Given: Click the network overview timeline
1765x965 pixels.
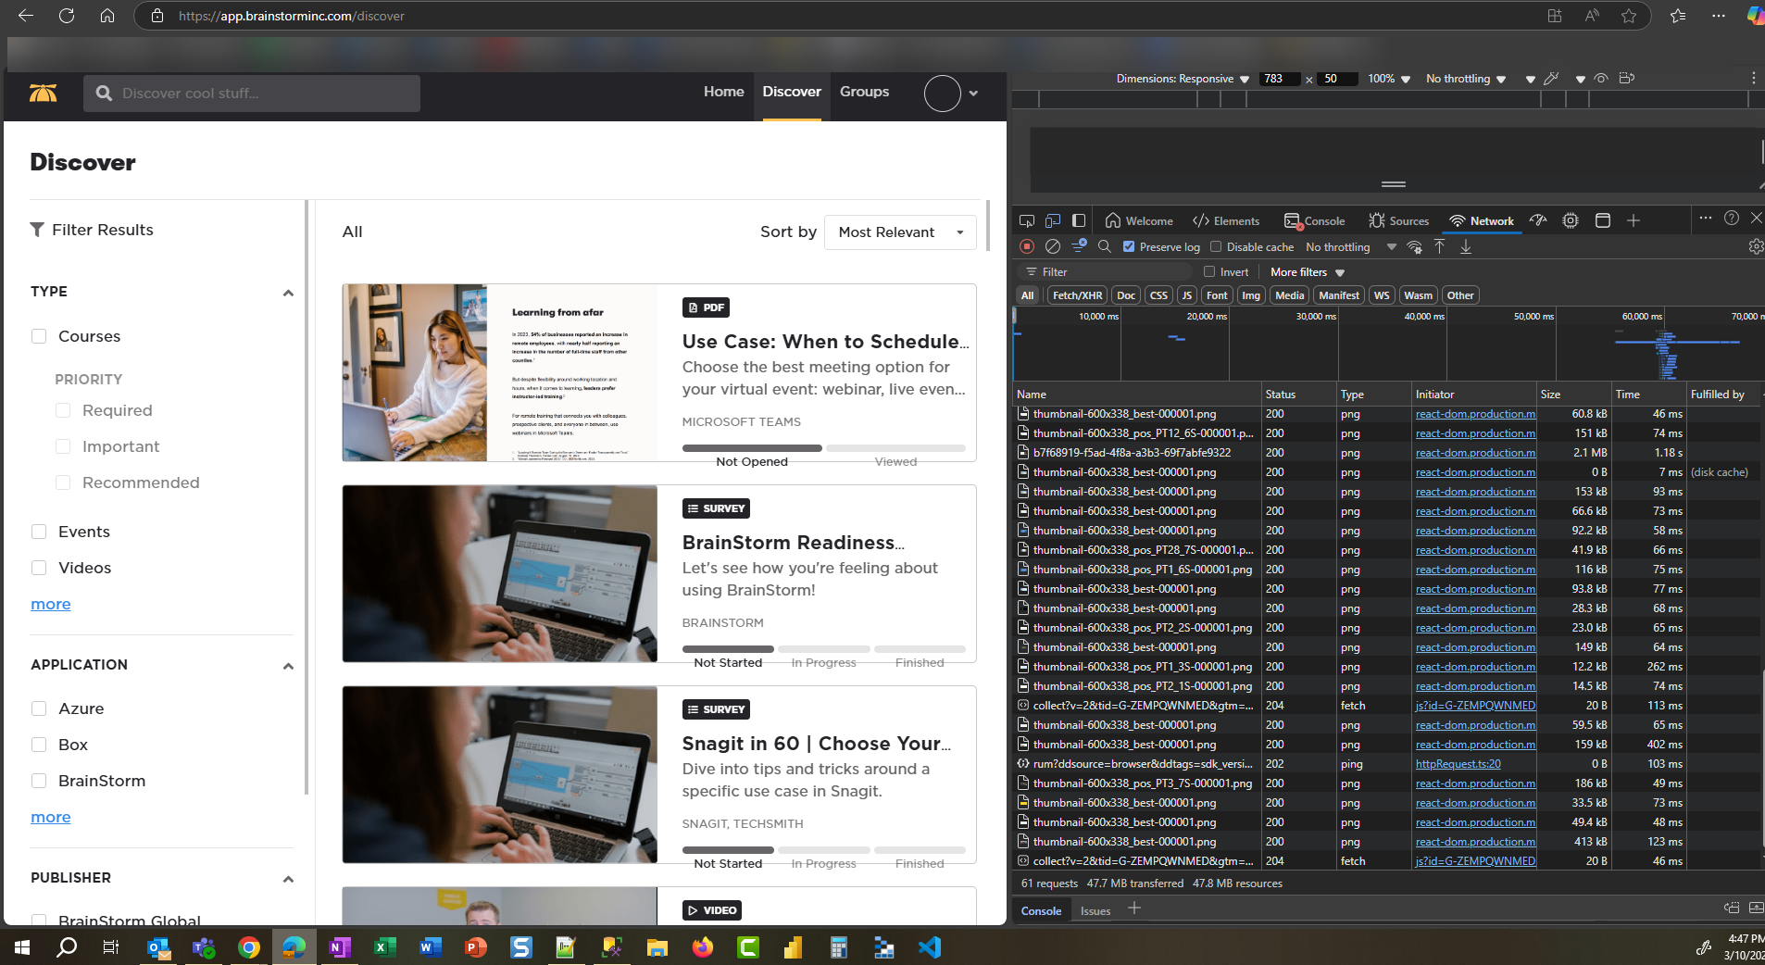Looking at the screenshot, I should [1388, 344].
